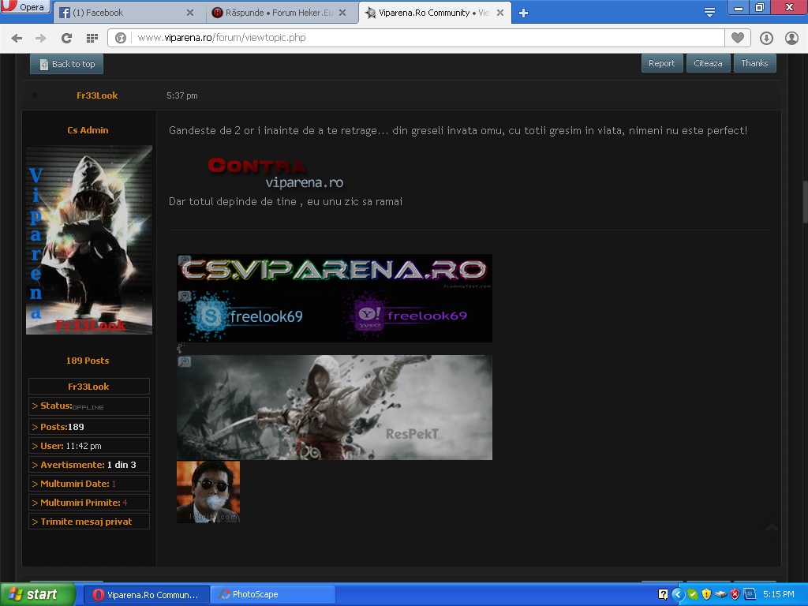
Task: Click the yellow security shield tray icon
Action: point(706,594)
